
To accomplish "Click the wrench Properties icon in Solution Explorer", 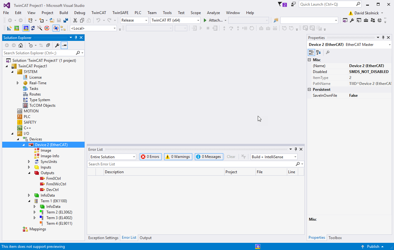I will (57, 45).
